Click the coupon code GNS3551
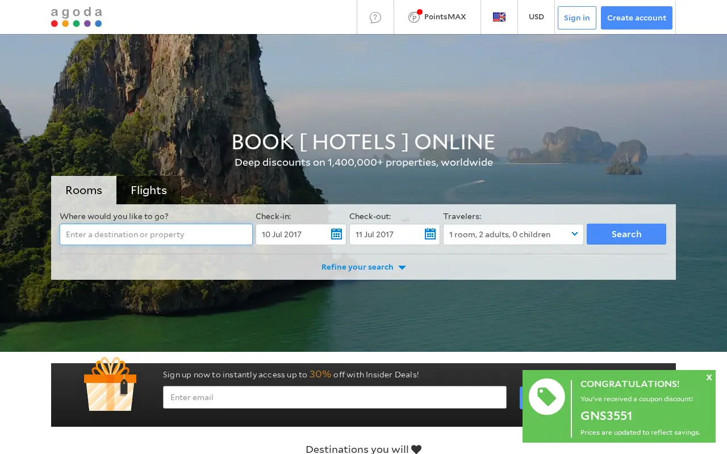 click(x=606, y=416)
